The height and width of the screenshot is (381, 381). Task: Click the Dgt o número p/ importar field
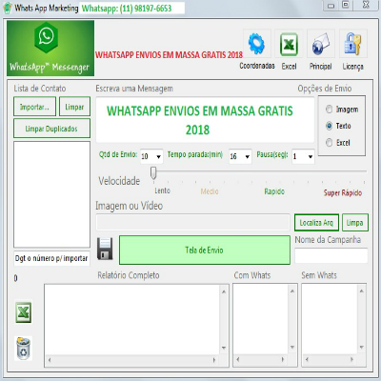click(x=51, y=258)
